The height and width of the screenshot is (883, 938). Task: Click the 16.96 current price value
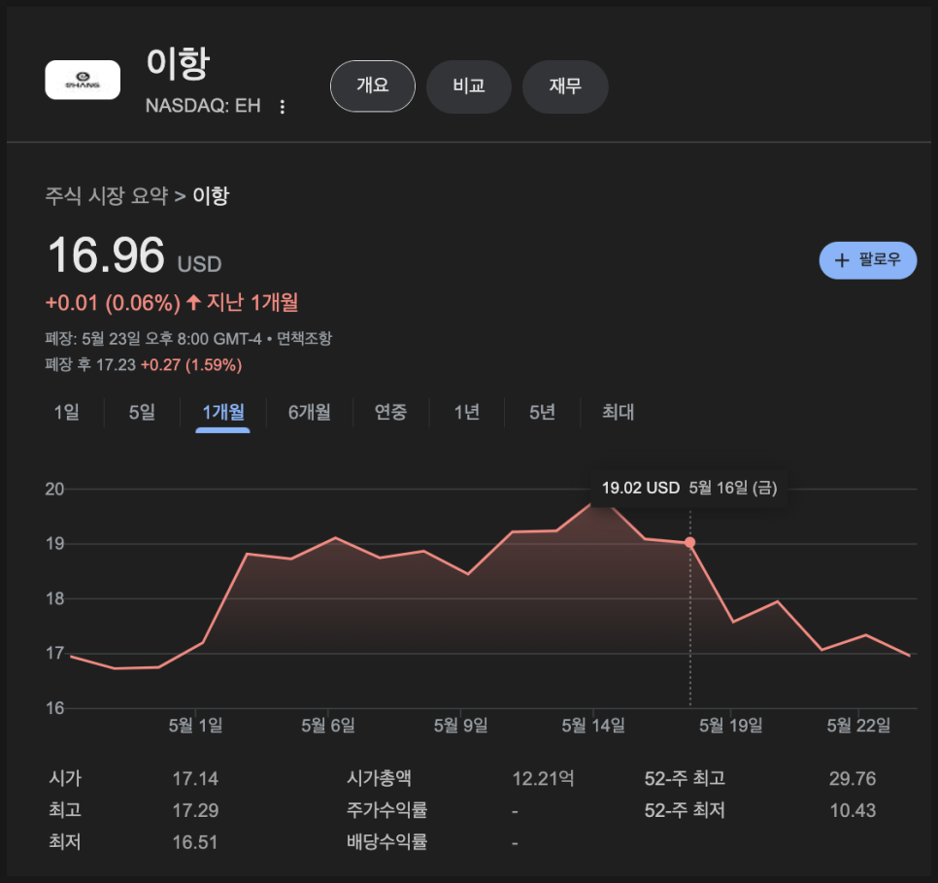click(x=106, y=255)
